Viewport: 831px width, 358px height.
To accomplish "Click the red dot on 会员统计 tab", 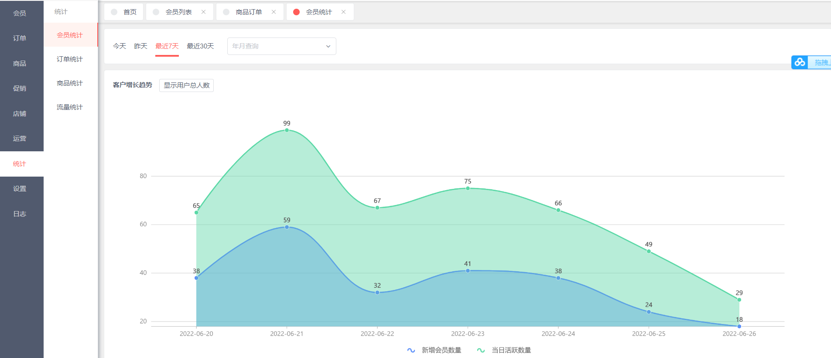I will tap(297, 12).
